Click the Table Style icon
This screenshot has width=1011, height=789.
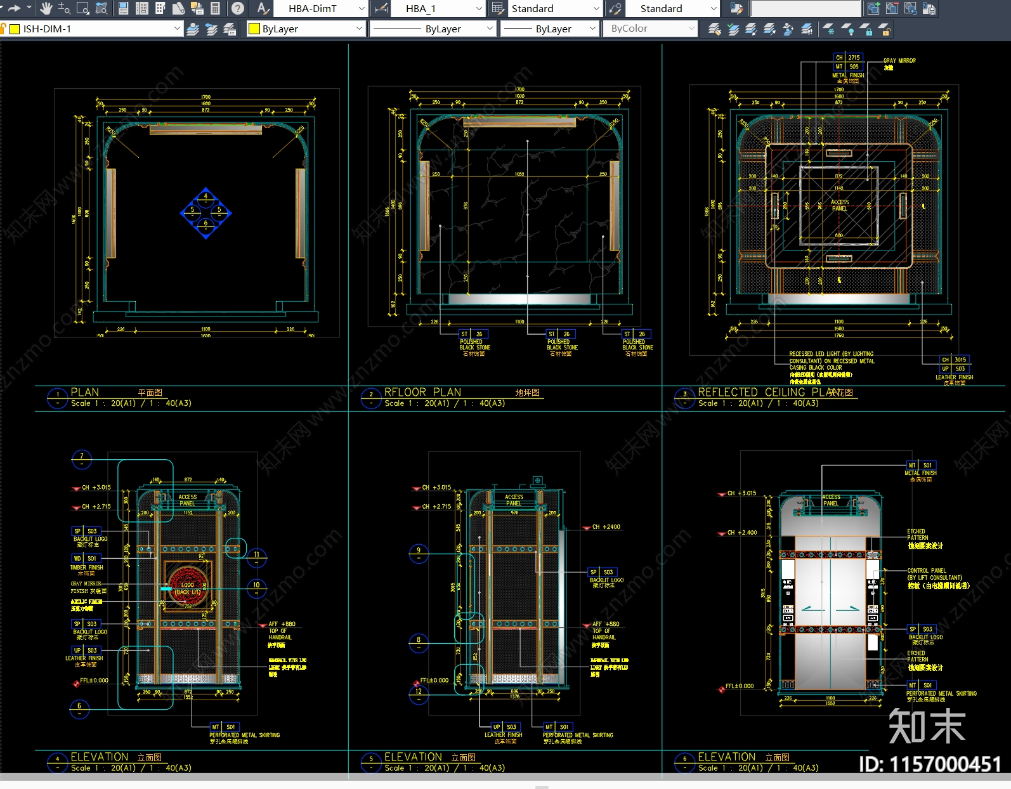point(498,8)
